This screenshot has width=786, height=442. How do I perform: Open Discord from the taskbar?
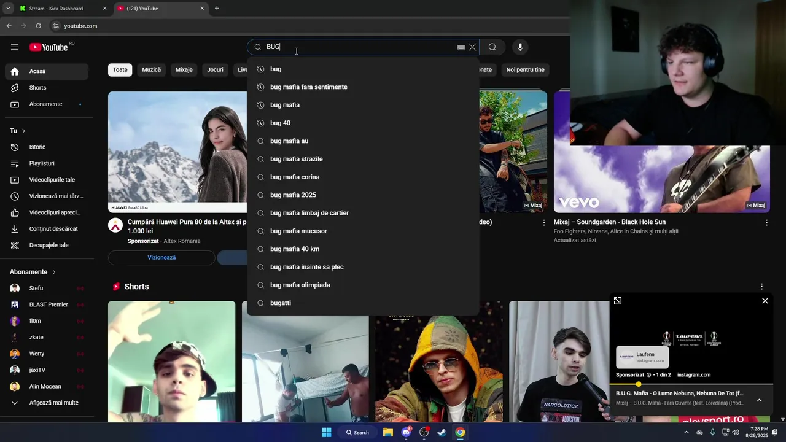coord(406,432)
